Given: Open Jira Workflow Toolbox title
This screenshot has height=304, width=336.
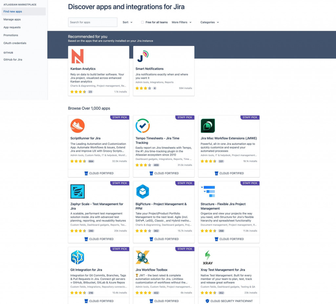Looking at the screenshot, I should pyautogui.click(x=151, y=270).
